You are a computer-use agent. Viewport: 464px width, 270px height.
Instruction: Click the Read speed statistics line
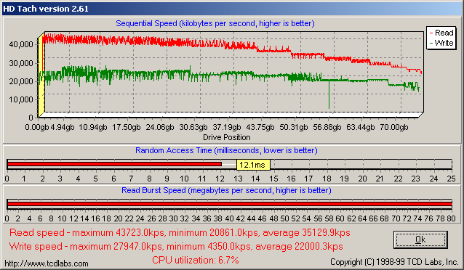[180, 233]
